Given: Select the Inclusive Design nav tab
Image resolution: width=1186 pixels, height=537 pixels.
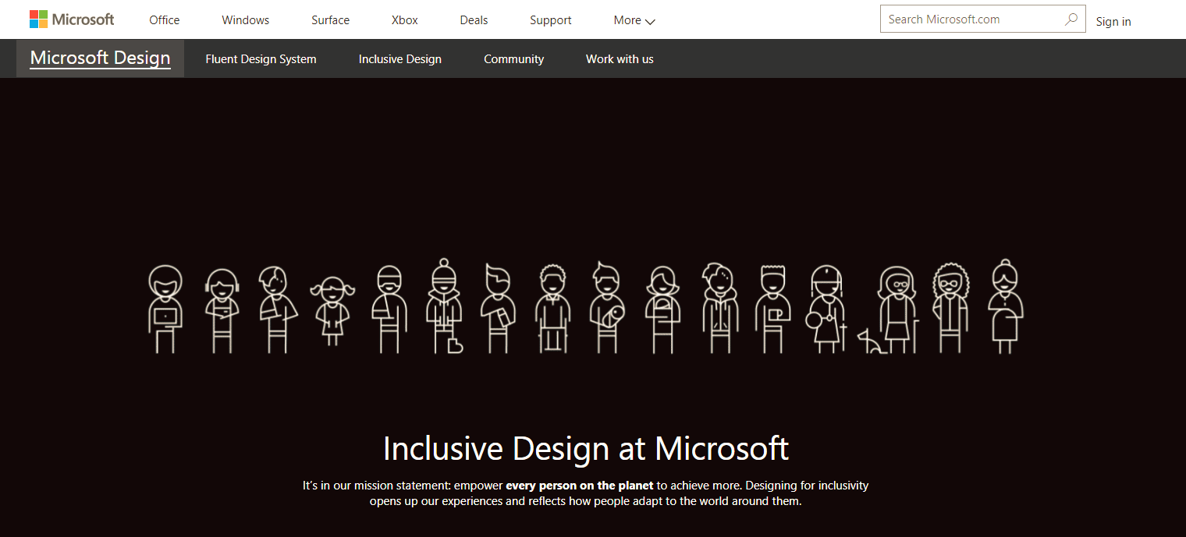Looking at the screenshot, I should 400,59.
